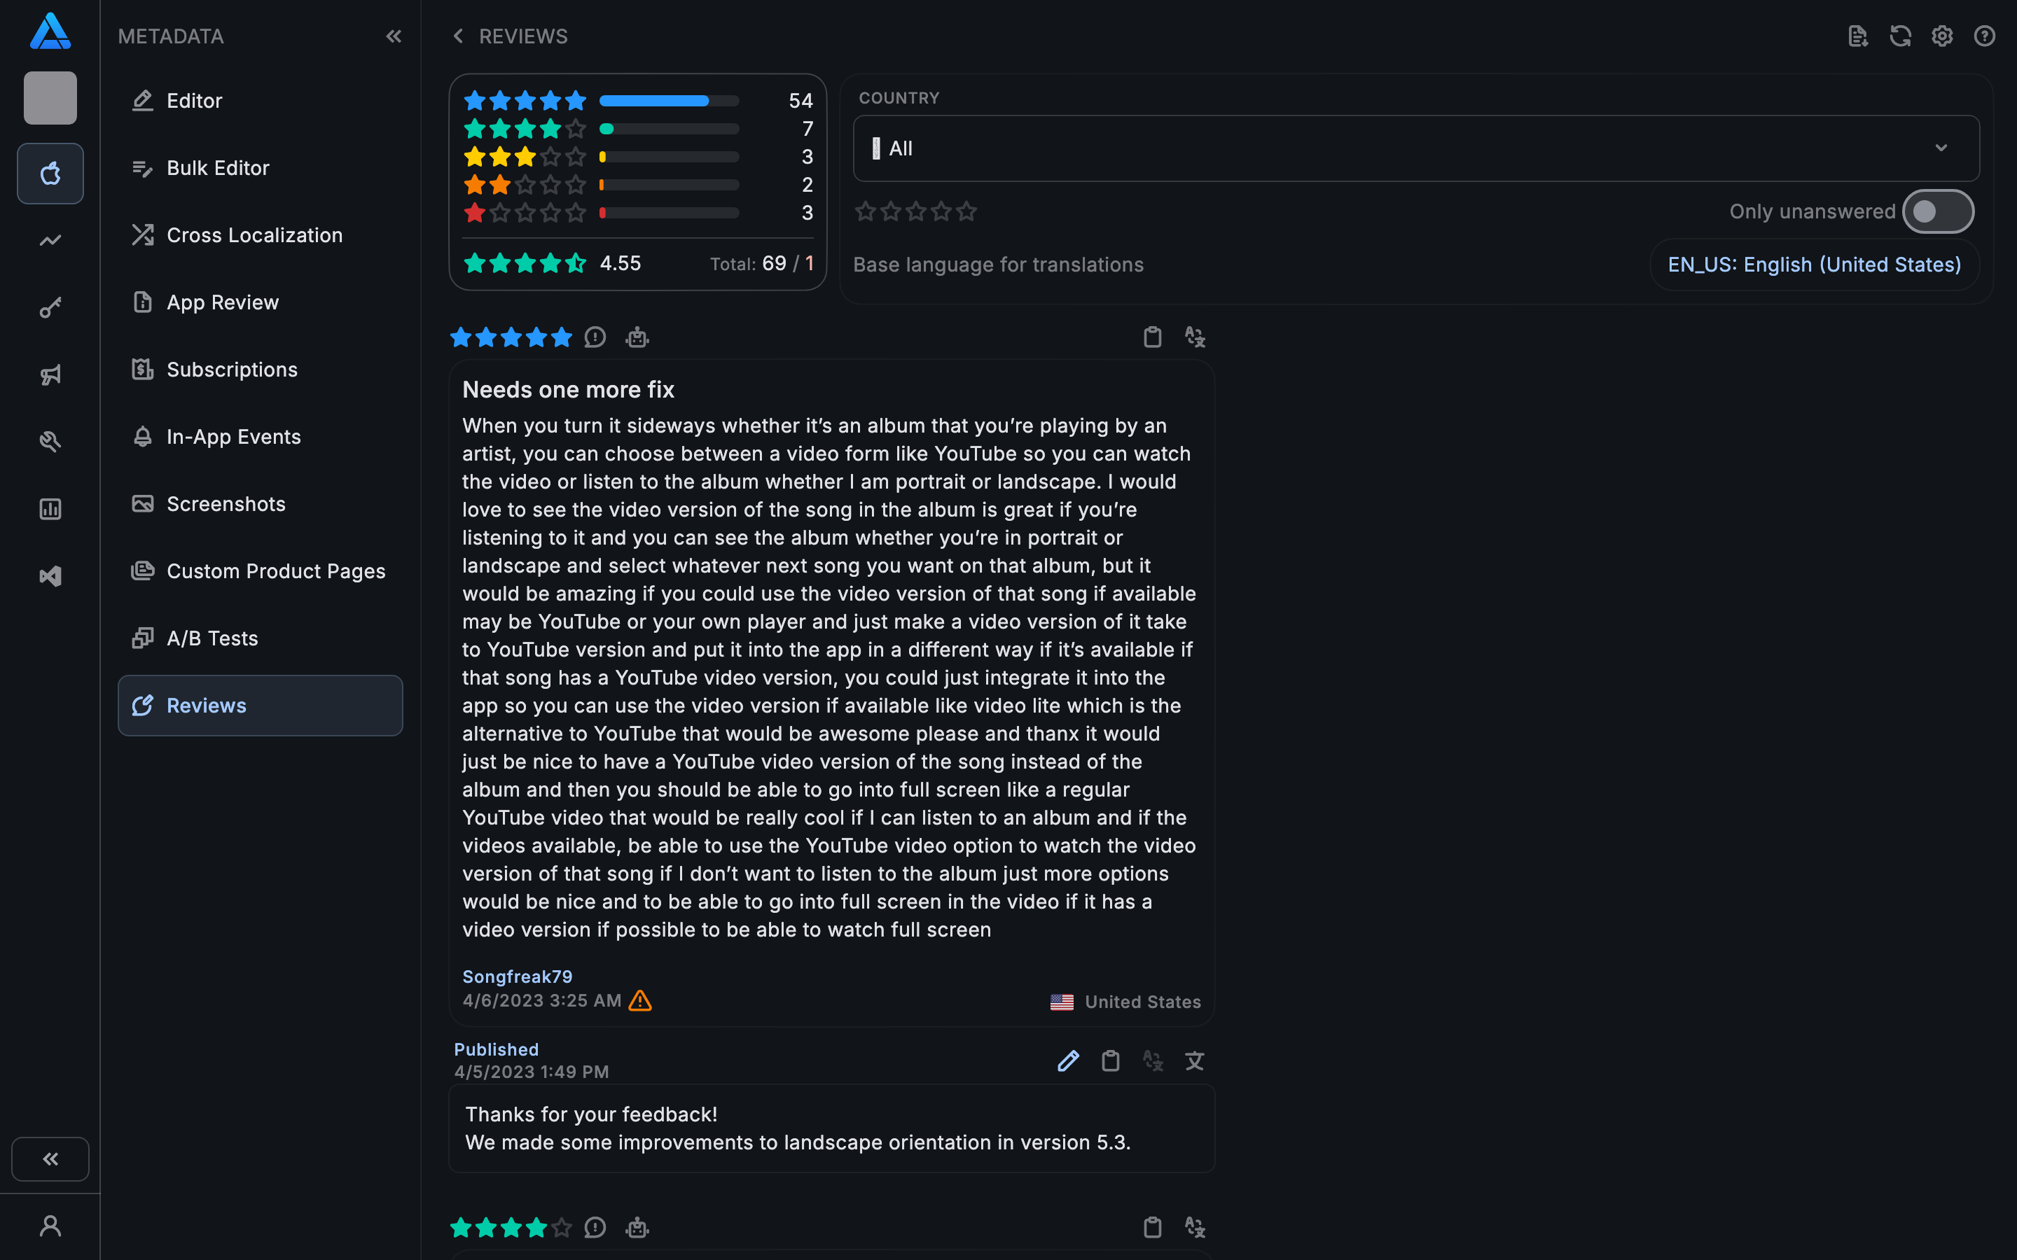
Task: Toggle the Only unanswered switch
Action: coord(1937,211)
